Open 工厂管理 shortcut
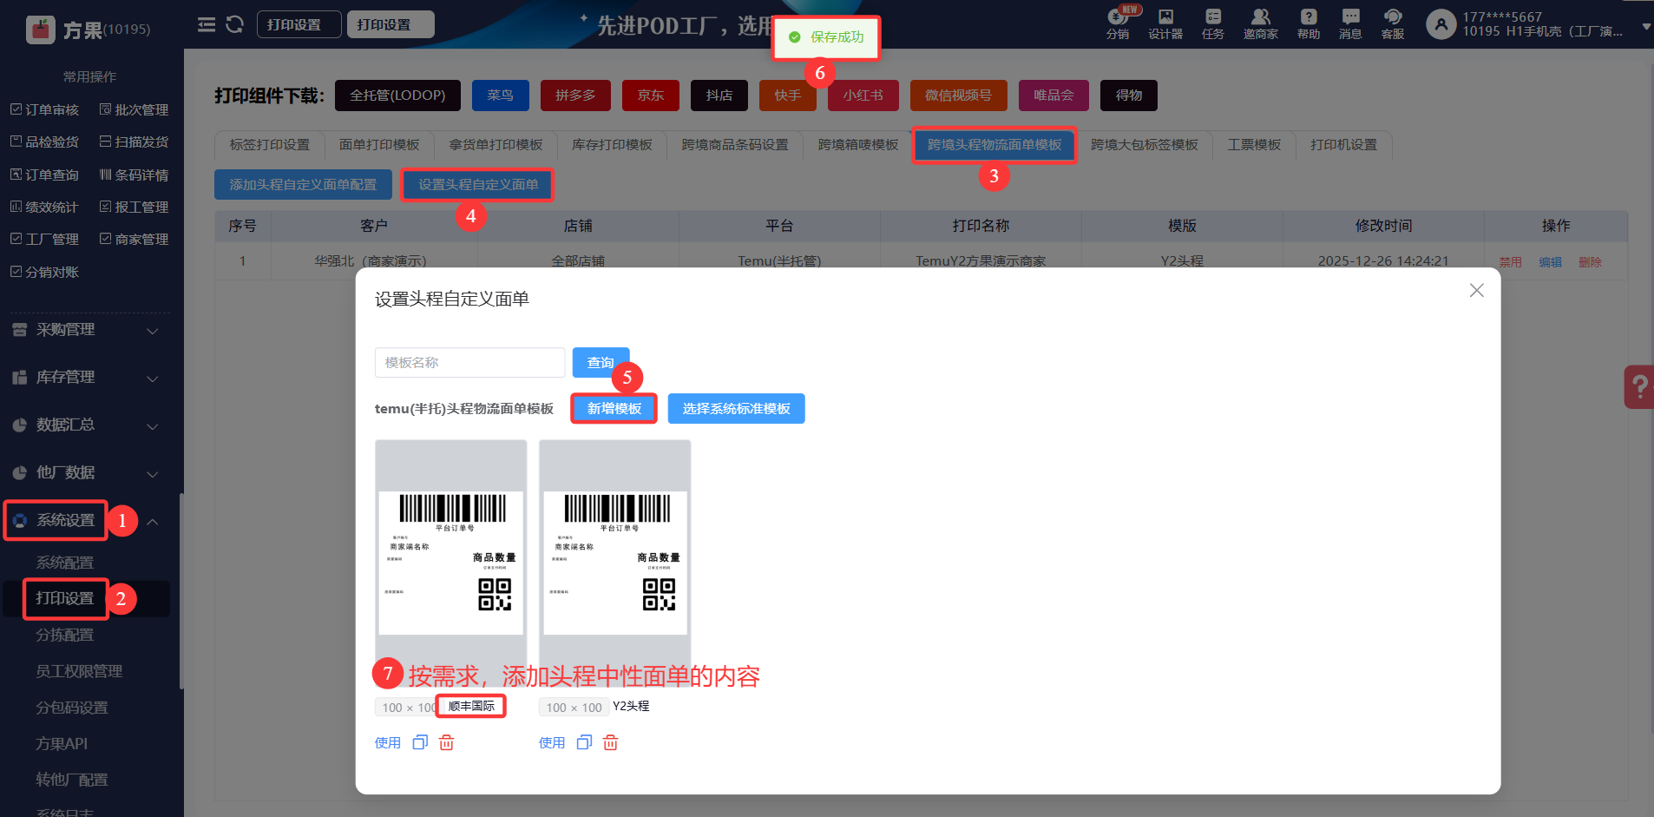Screen dimensions: 1654x817 coord(44,239)
